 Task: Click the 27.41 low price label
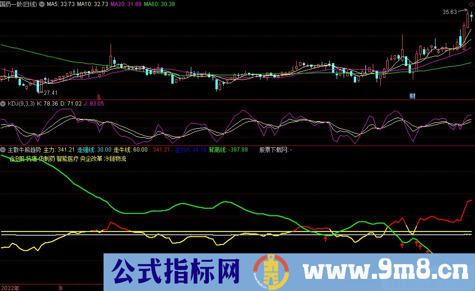tap(50, 93)
